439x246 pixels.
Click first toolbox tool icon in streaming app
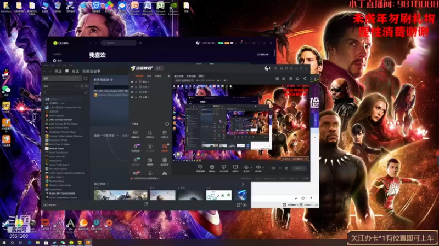(136, 133)
